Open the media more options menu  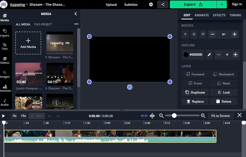(76, 24)
